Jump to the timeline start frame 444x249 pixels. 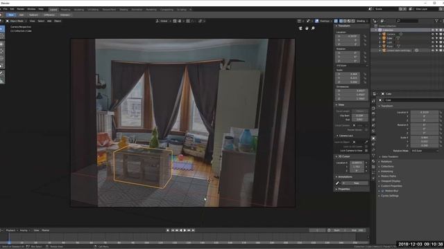click(x=173, y=230)
